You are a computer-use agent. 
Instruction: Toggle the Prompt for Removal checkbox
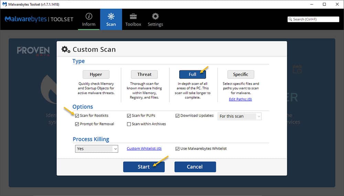77,124
